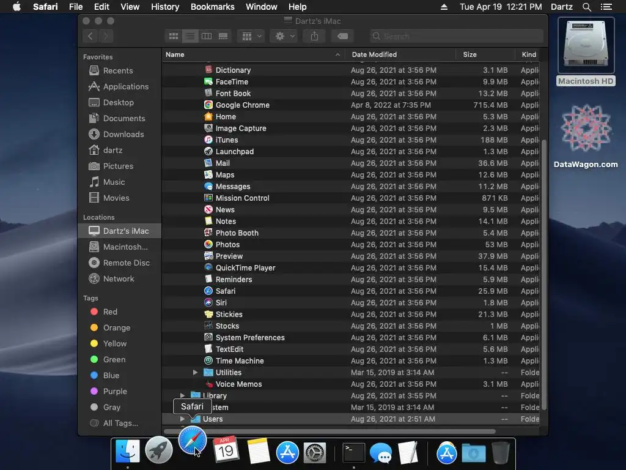626x470 pixels.
Task: Open the Trash in the Dock
Action: [x=500, y=452]
